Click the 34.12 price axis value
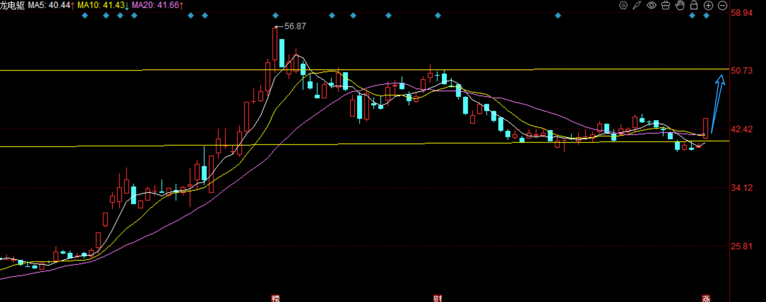 (x=742, y=188)
